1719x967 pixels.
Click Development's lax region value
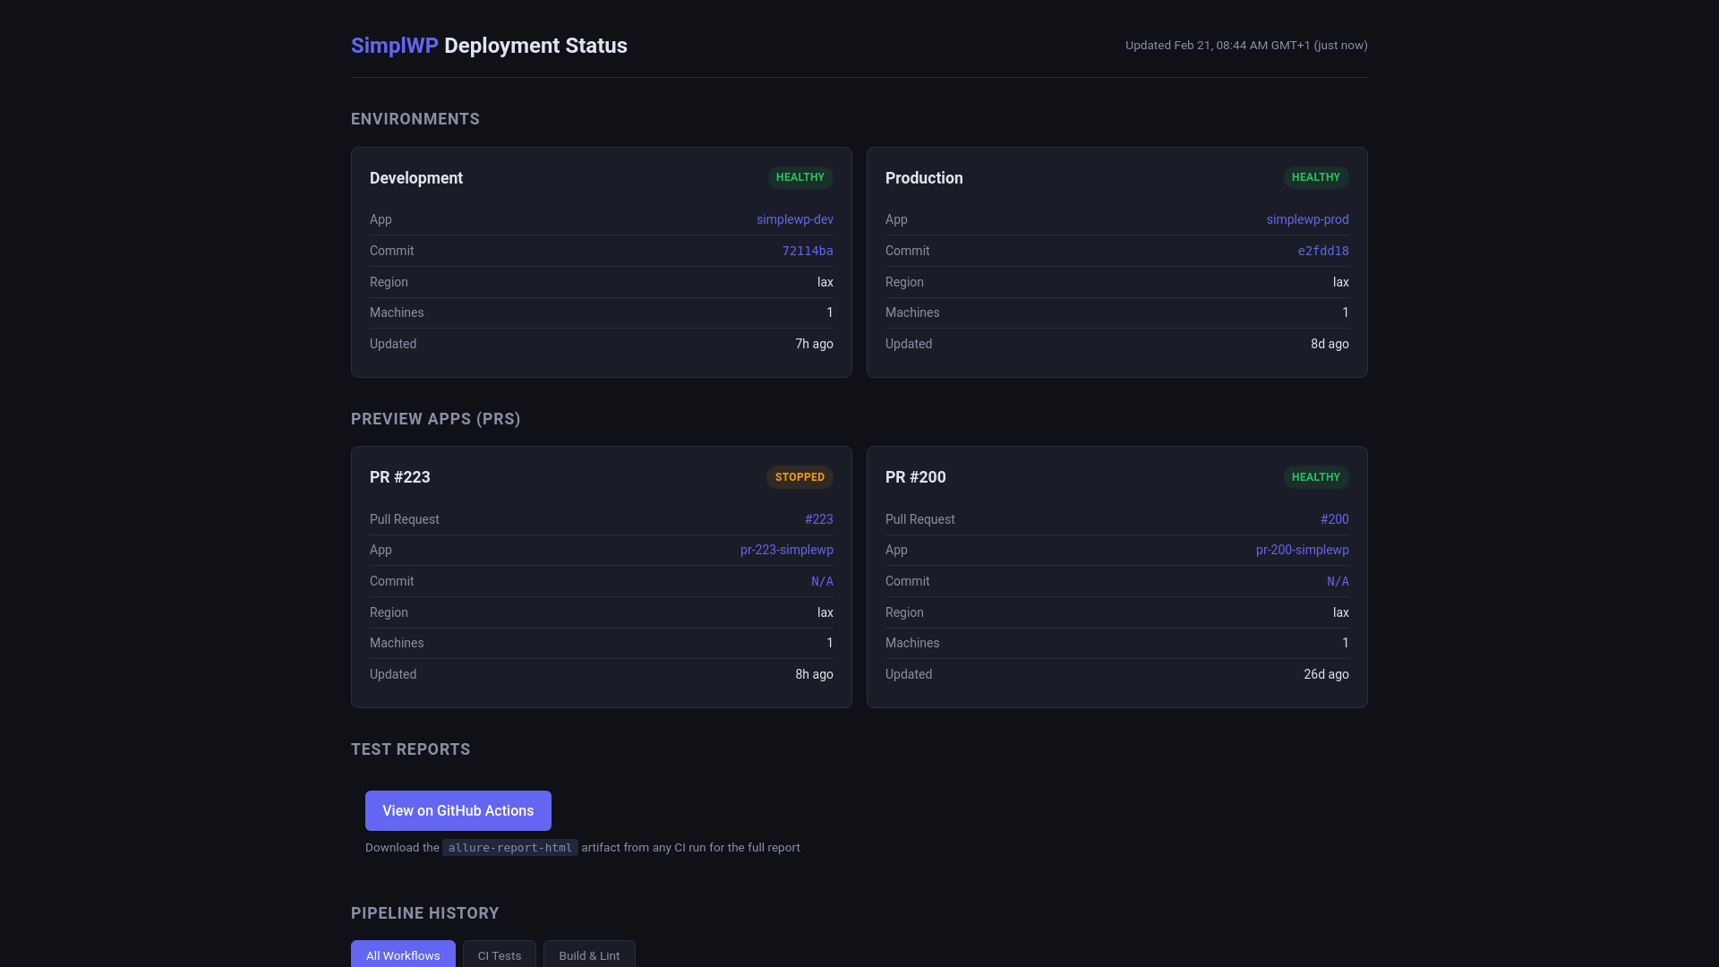(x=825, y=282)
